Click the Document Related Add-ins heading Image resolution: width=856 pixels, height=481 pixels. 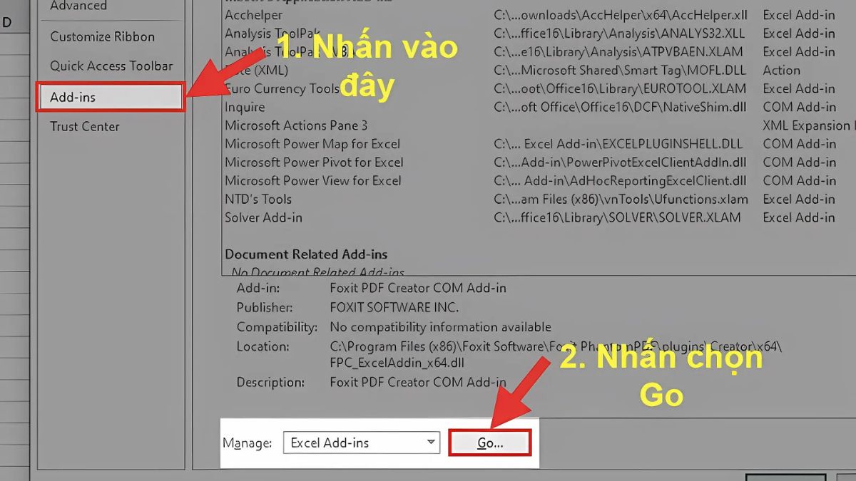306,254
